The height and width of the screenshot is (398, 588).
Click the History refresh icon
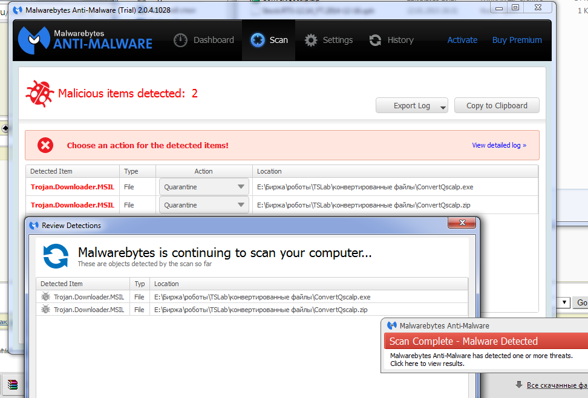pyautogui.click(x=376, y=40)
